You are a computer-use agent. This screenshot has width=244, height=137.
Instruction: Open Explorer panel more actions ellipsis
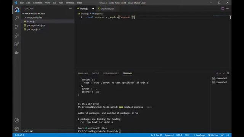70,8
